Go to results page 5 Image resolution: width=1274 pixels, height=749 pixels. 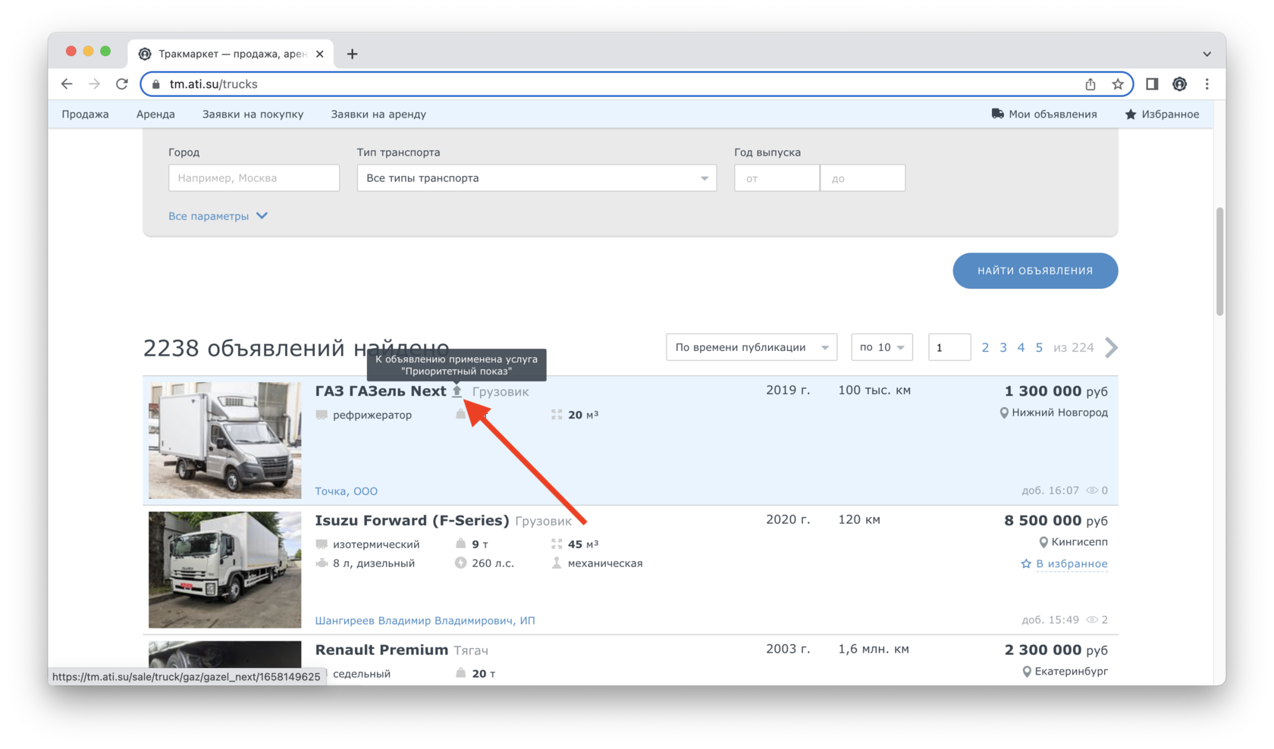(x=1039, y=347)
